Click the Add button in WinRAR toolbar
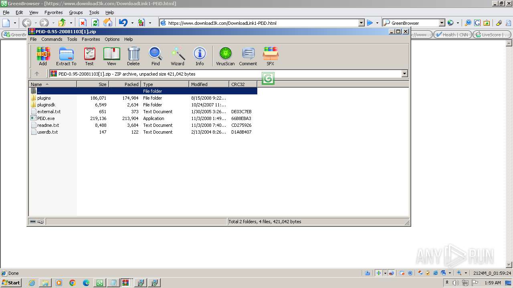This screenshot has height=288, width=513. 43,56
